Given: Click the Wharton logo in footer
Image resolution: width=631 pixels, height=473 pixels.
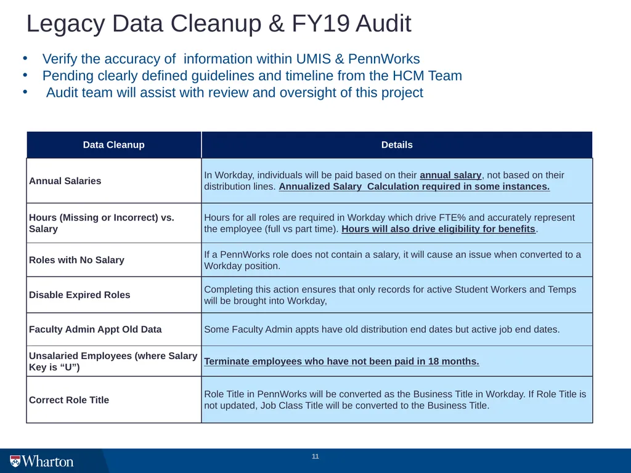Looking at the screenshot, I should (41, 461).
